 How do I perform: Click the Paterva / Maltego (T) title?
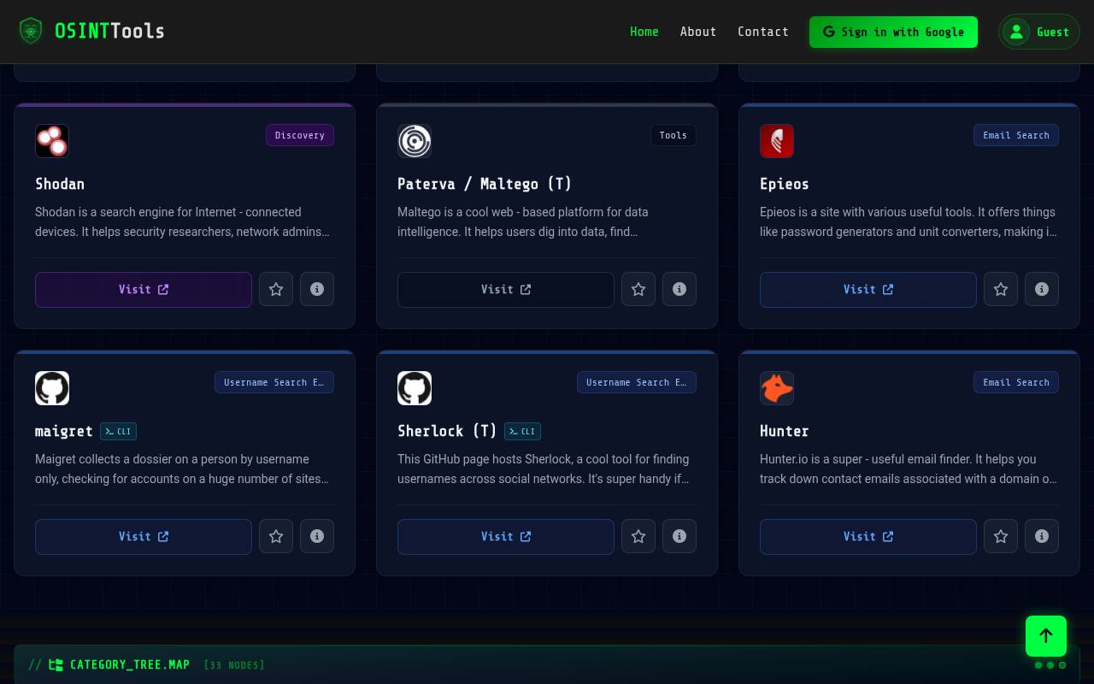[x=485, y=184]
